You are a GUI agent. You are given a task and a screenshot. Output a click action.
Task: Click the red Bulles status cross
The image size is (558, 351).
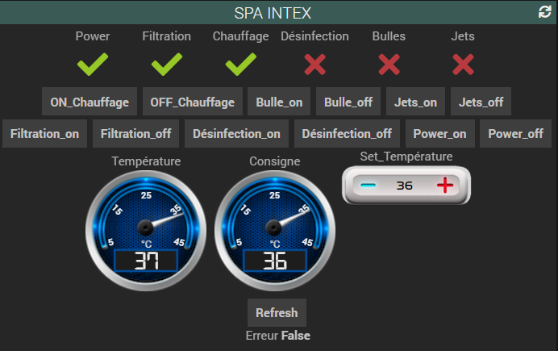[389, 65]
